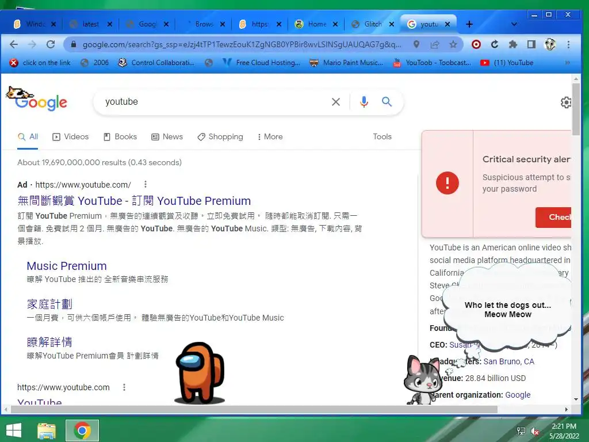This screenshot has height=442, width=589.
Task: Click the red exclamation security alert icon
Action: click(447, 183)
